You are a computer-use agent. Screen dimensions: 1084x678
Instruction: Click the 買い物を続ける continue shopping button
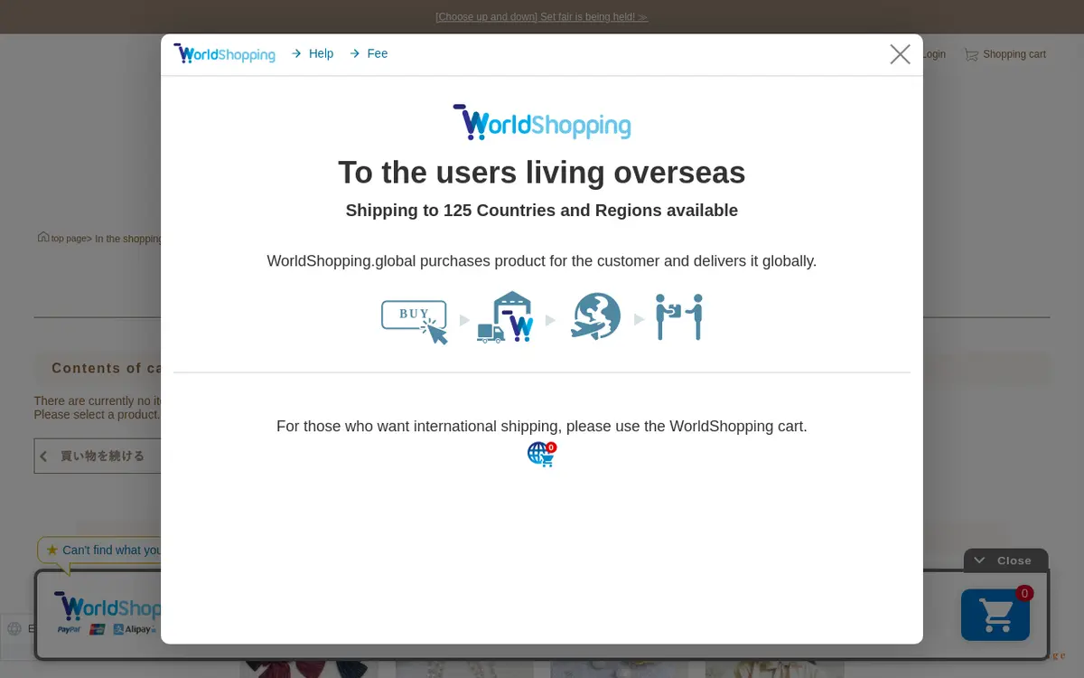click(x=98, y=456)
